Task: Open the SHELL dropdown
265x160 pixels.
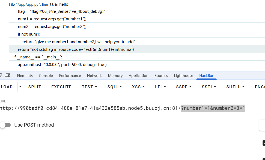Action: point(236,87)
